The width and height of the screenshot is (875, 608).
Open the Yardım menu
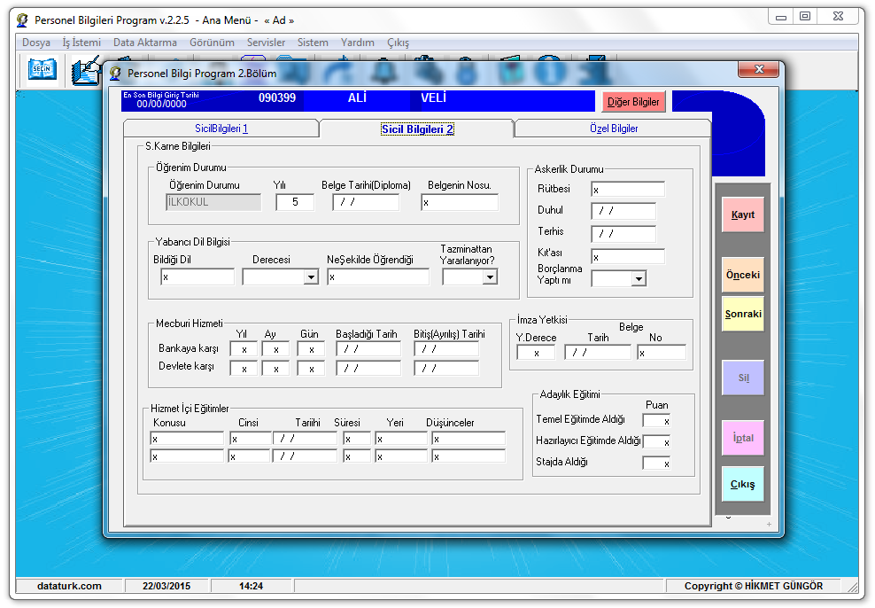tap(358, 43)
